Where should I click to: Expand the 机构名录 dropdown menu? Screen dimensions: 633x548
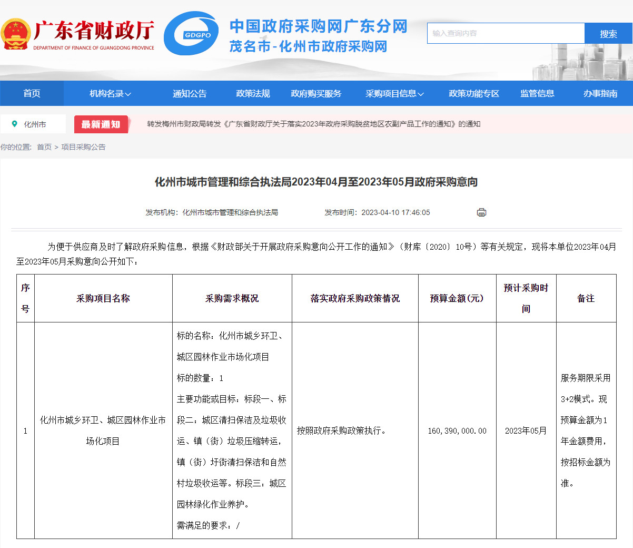coord(110,93)
